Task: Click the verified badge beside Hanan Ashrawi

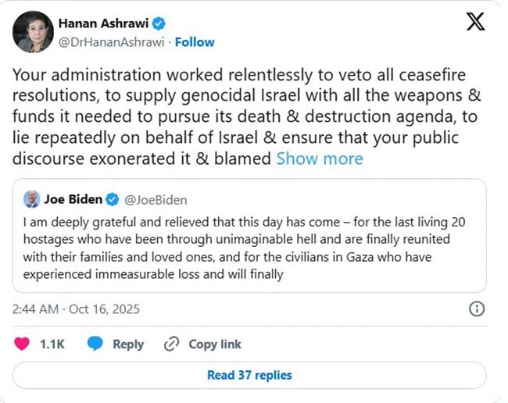Action: pyautogui.click(x=159, y=23)
